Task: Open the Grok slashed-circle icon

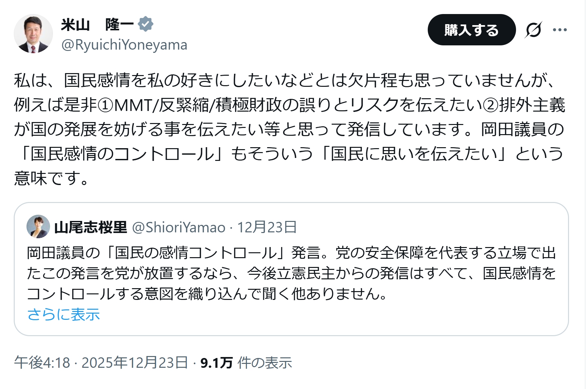Action: click(x=533, y=30)
